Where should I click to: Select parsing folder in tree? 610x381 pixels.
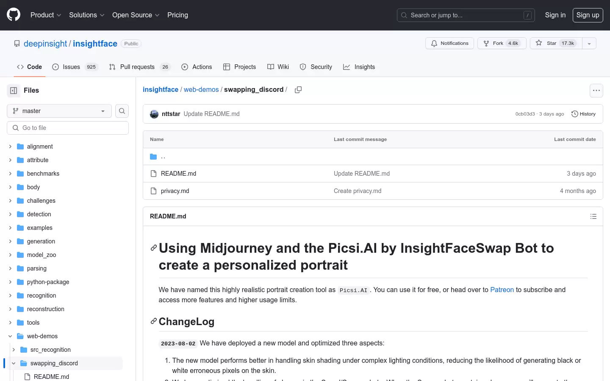pos(37,268)
